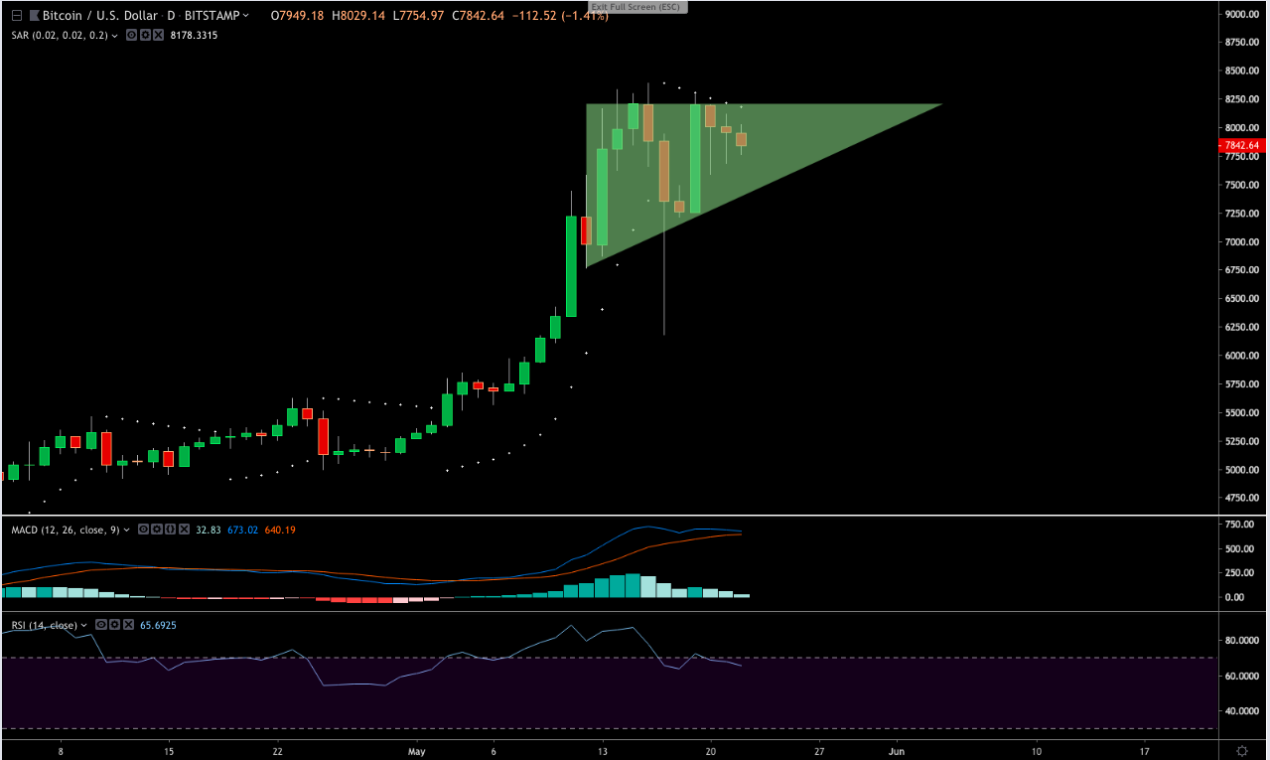Screen dimensions: 1270x760
Task: Open the SAR indicator settings gear
Action: click(x=145, y=35)
